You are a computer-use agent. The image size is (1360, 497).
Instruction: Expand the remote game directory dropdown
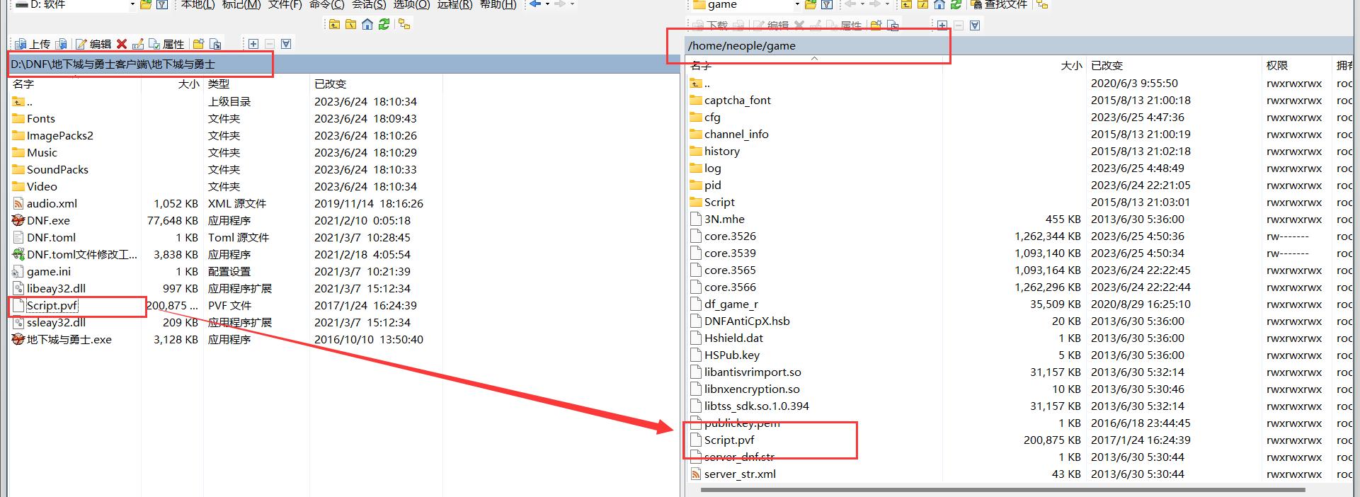click(x=796, y=5)
